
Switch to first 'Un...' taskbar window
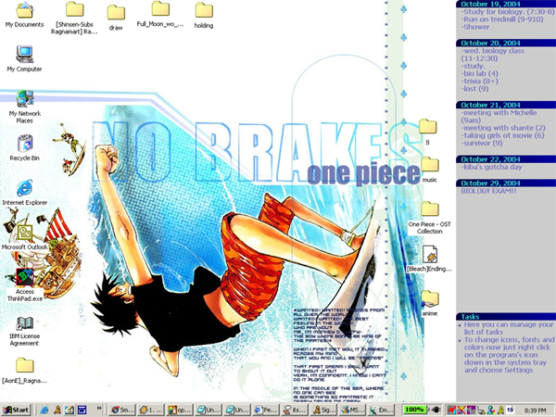point(208,411)
